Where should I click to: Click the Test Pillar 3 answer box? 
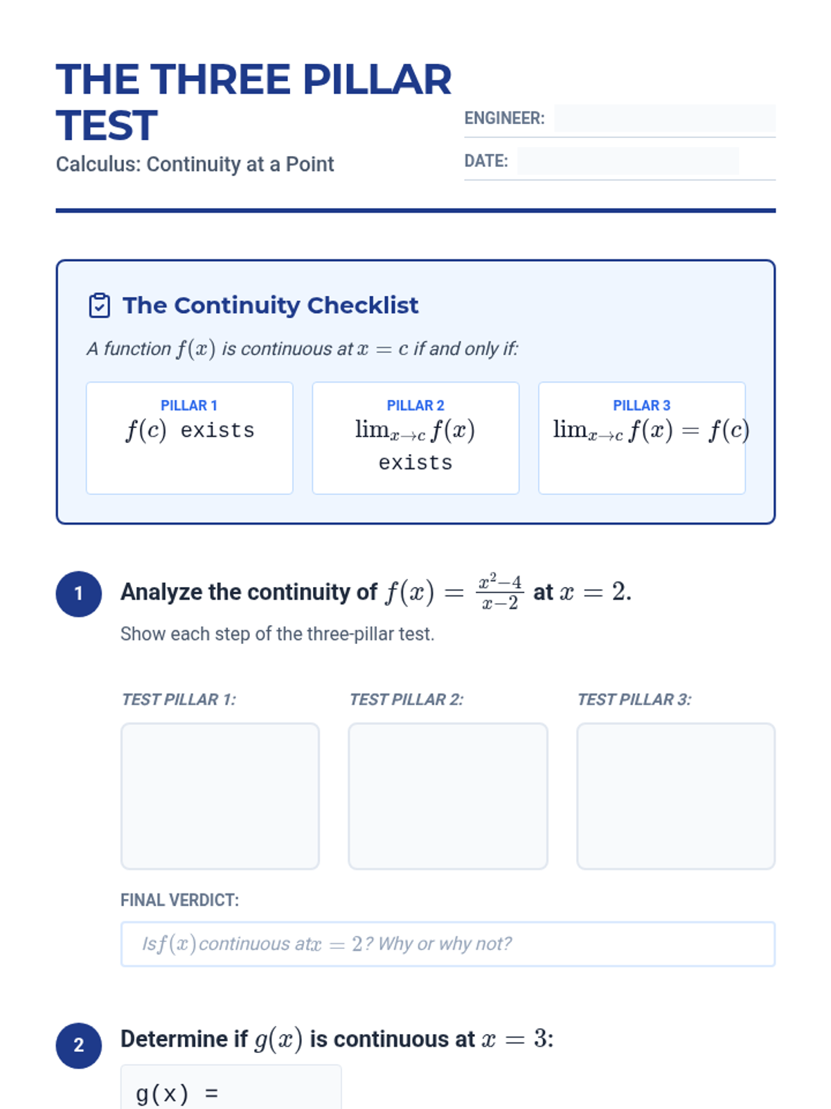coord(675,796)
